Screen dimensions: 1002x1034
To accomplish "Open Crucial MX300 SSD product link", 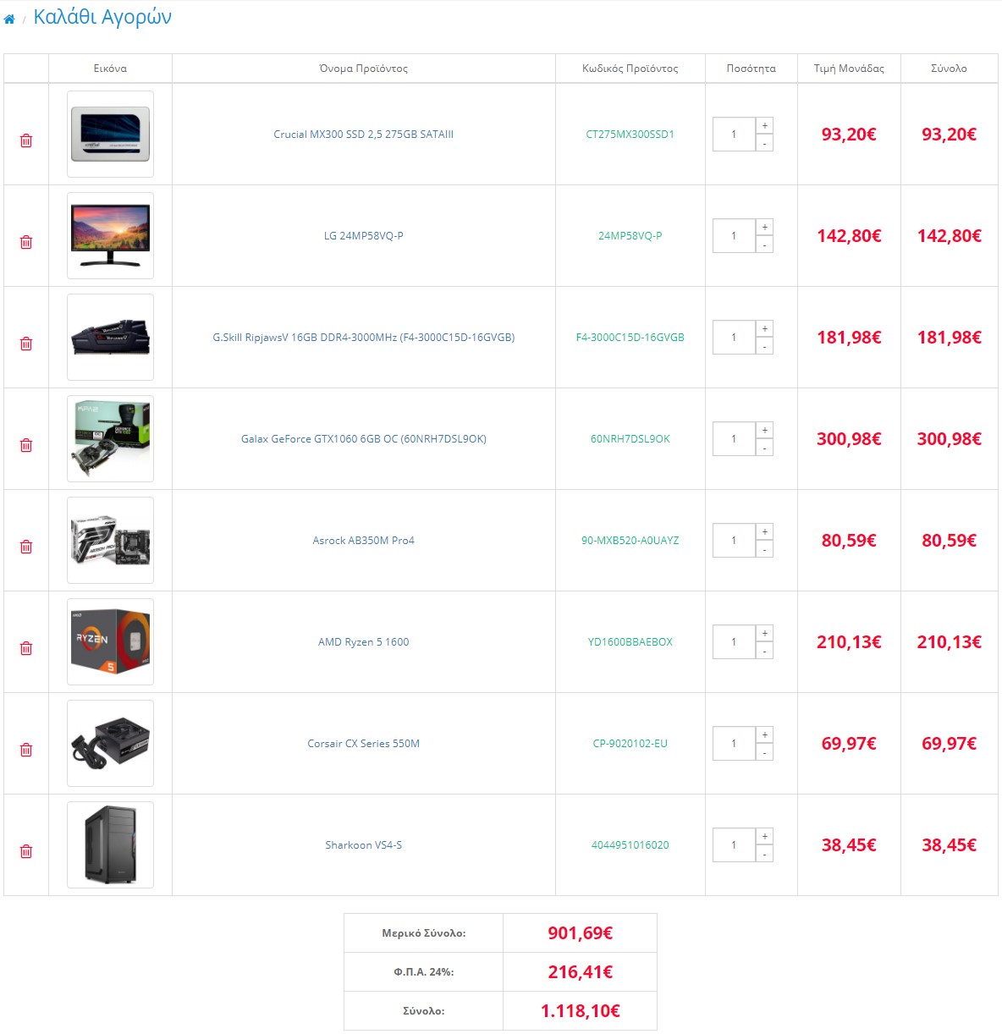I will [364, 135].
